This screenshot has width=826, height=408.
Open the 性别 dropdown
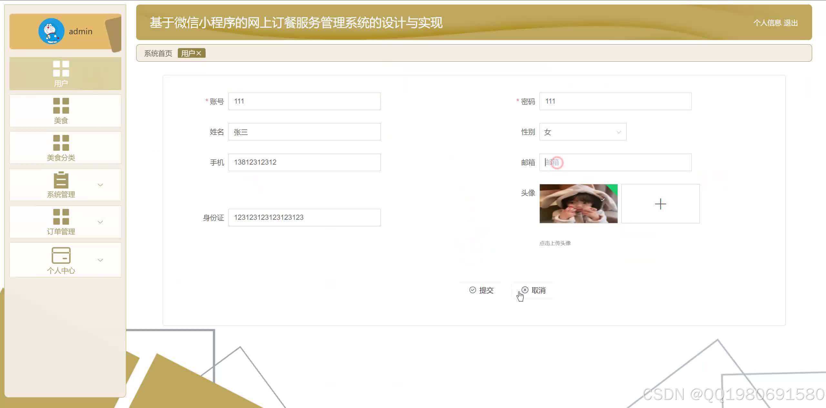[582, 132]
